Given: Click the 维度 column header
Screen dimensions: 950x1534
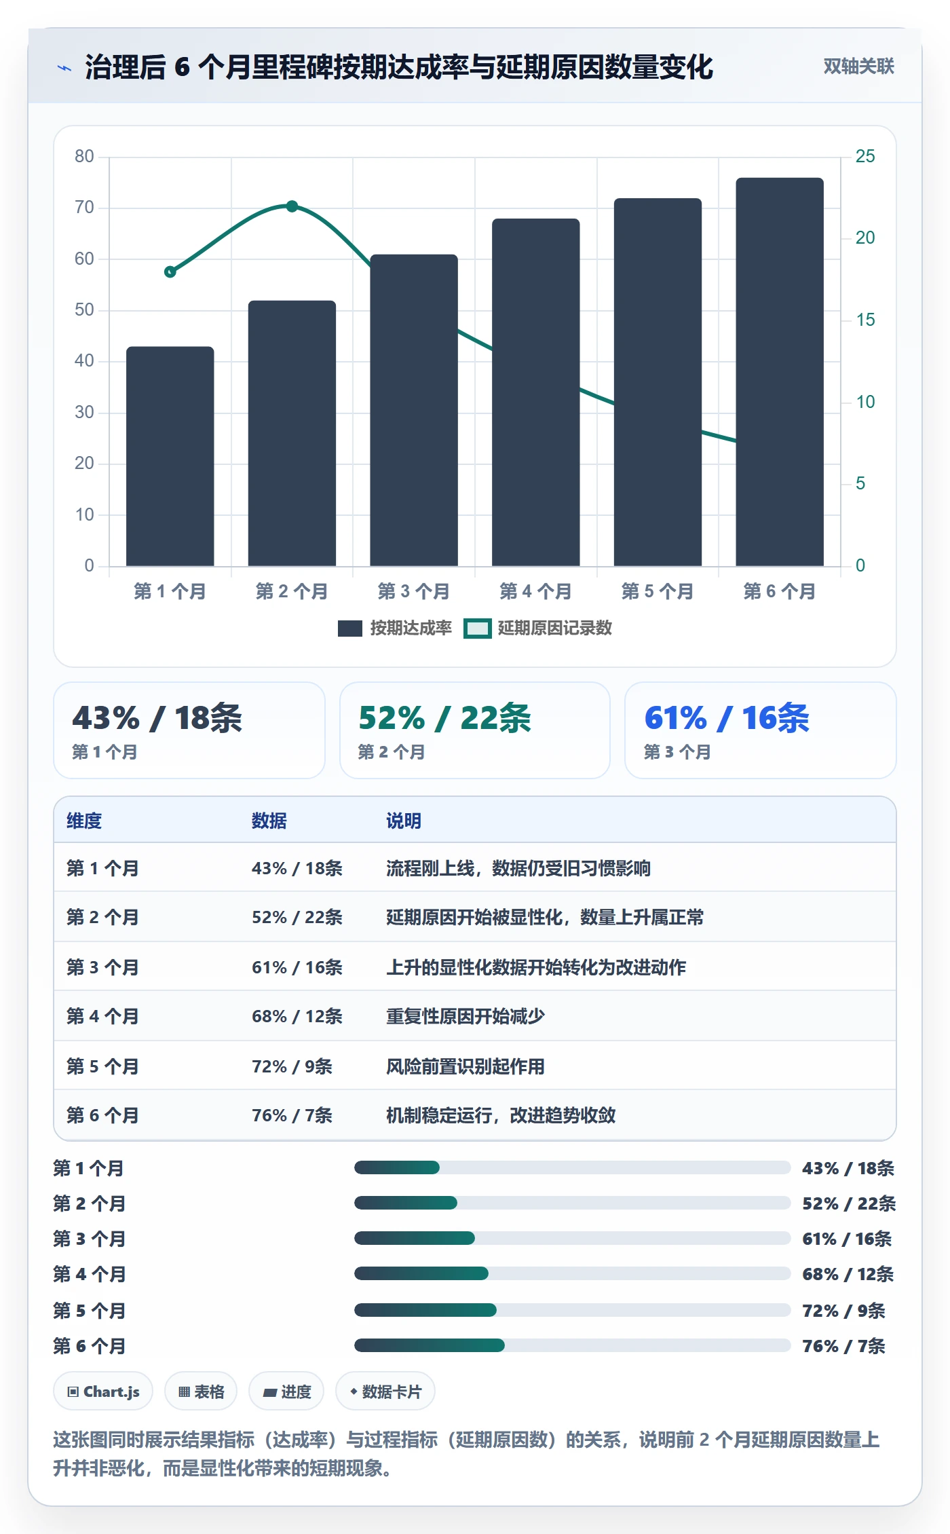Looking at the screenshot, I should pyautogui.click(x=84, y=821).
